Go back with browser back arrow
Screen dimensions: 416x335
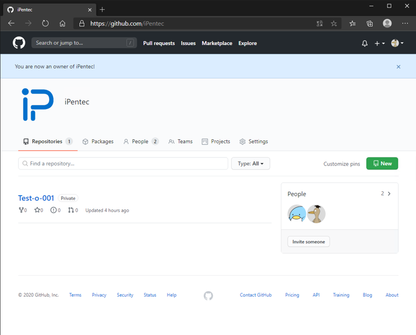coord(11,24)
